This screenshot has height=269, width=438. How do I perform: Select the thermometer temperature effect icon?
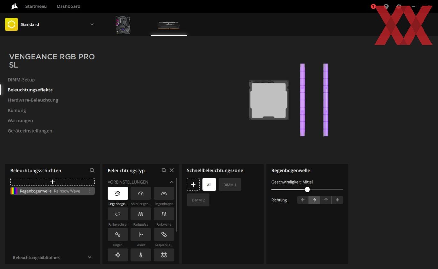coord(141,255)
